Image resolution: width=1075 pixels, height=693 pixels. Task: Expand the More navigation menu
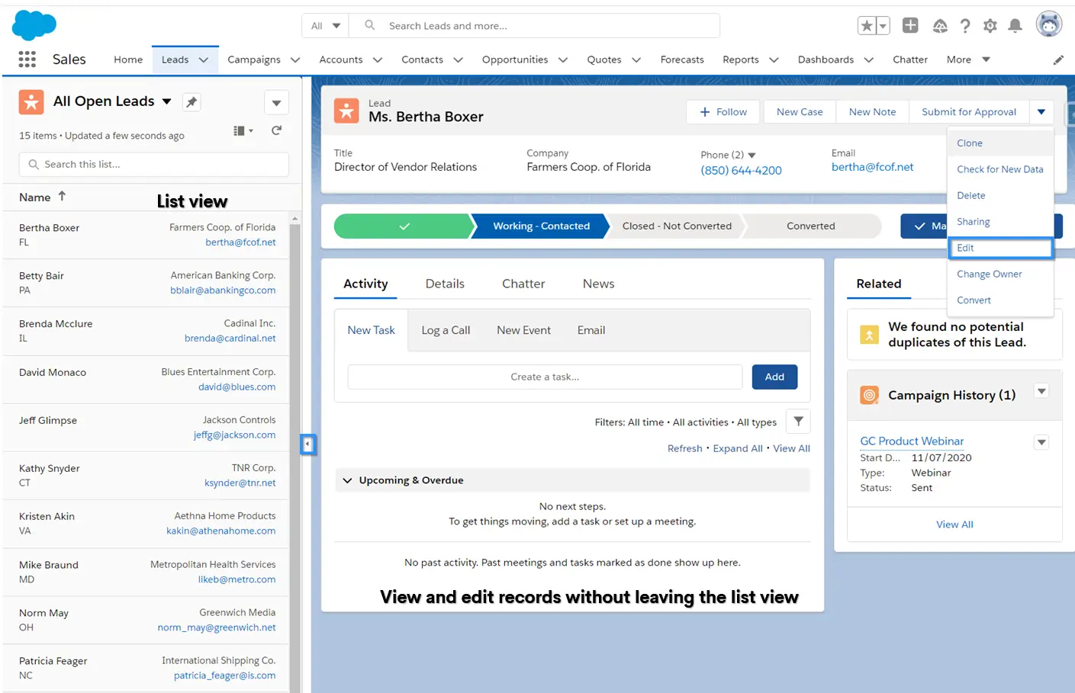pyautogui.click(x=967, y=59)
